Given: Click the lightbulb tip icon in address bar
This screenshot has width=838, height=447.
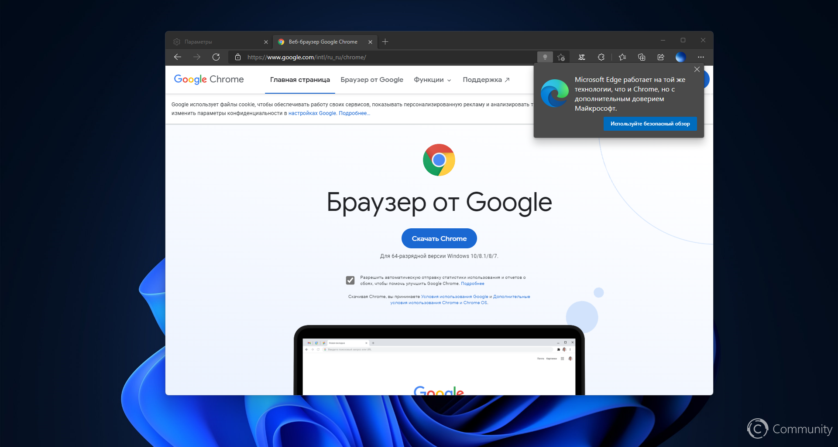Looking at the screenshot, I should coord(545,57).
